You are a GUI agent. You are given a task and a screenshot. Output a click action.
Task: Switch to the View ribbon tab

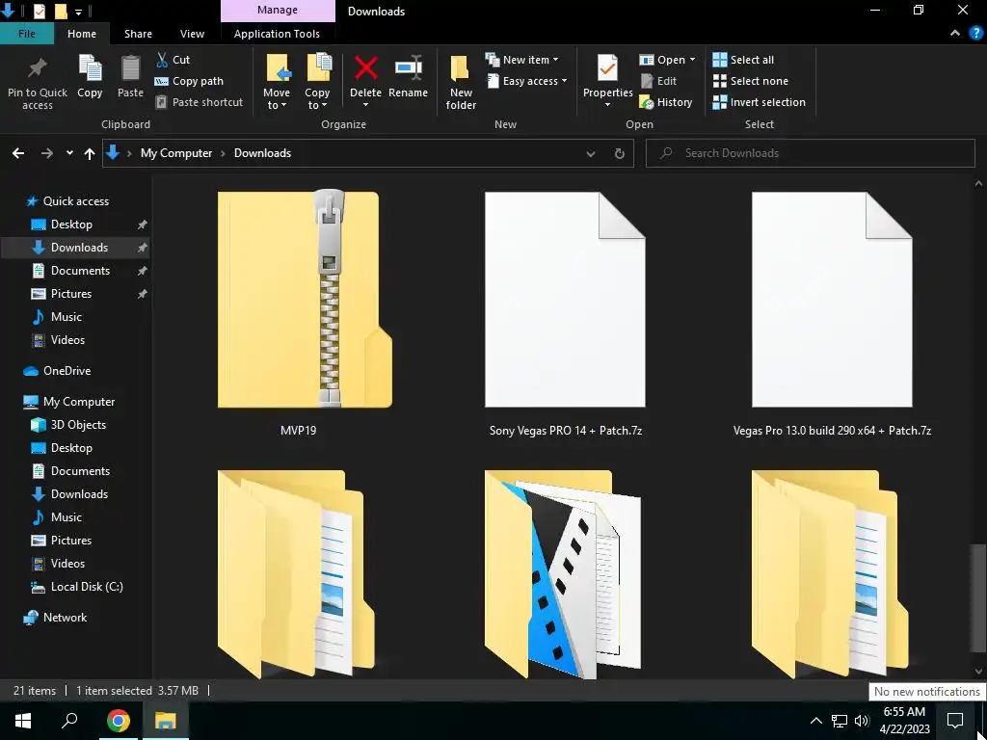192,34
